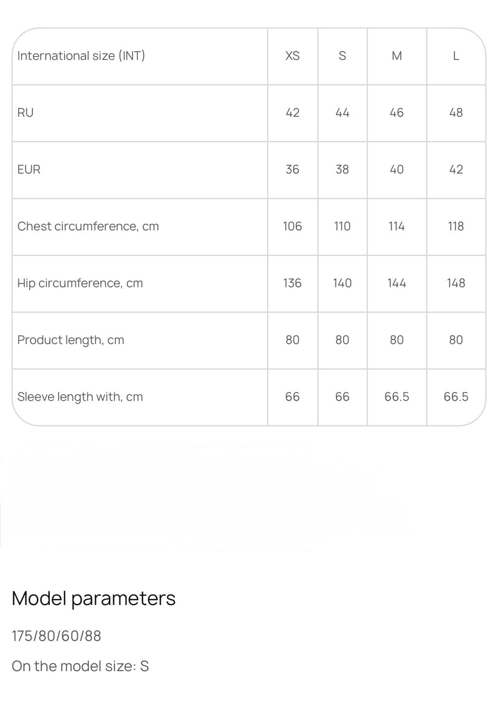Viewport: 498px width, 721px height.
Task: Click the RU size 44 cell
Action: point(342,113)
